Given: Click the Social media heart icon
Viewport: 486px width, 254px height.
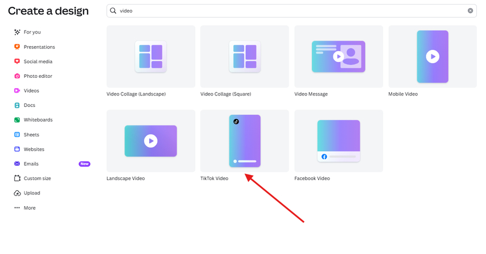Looking at the screenshot, I should point(17,61).
